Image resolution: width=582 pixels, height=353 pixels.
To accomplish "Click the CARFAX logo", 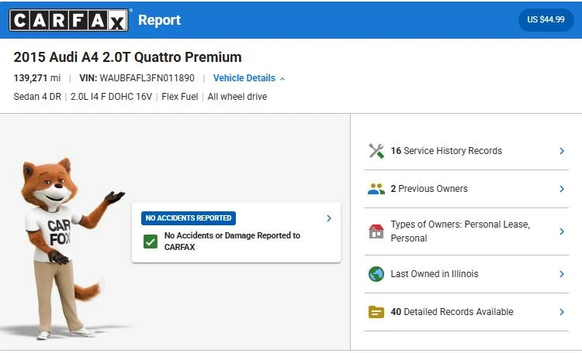I will tap(68, 20).
